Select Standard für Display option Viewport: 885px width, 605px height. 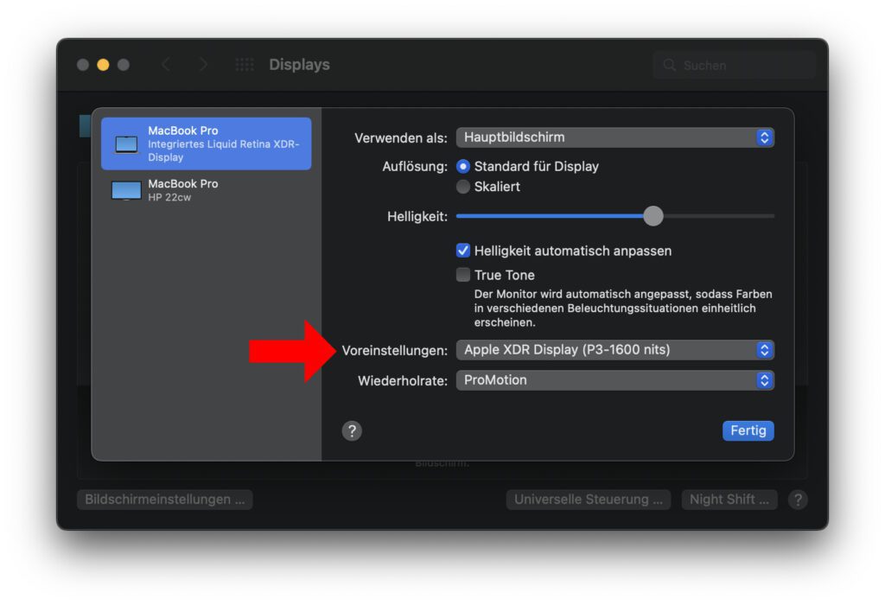[463, 166]
